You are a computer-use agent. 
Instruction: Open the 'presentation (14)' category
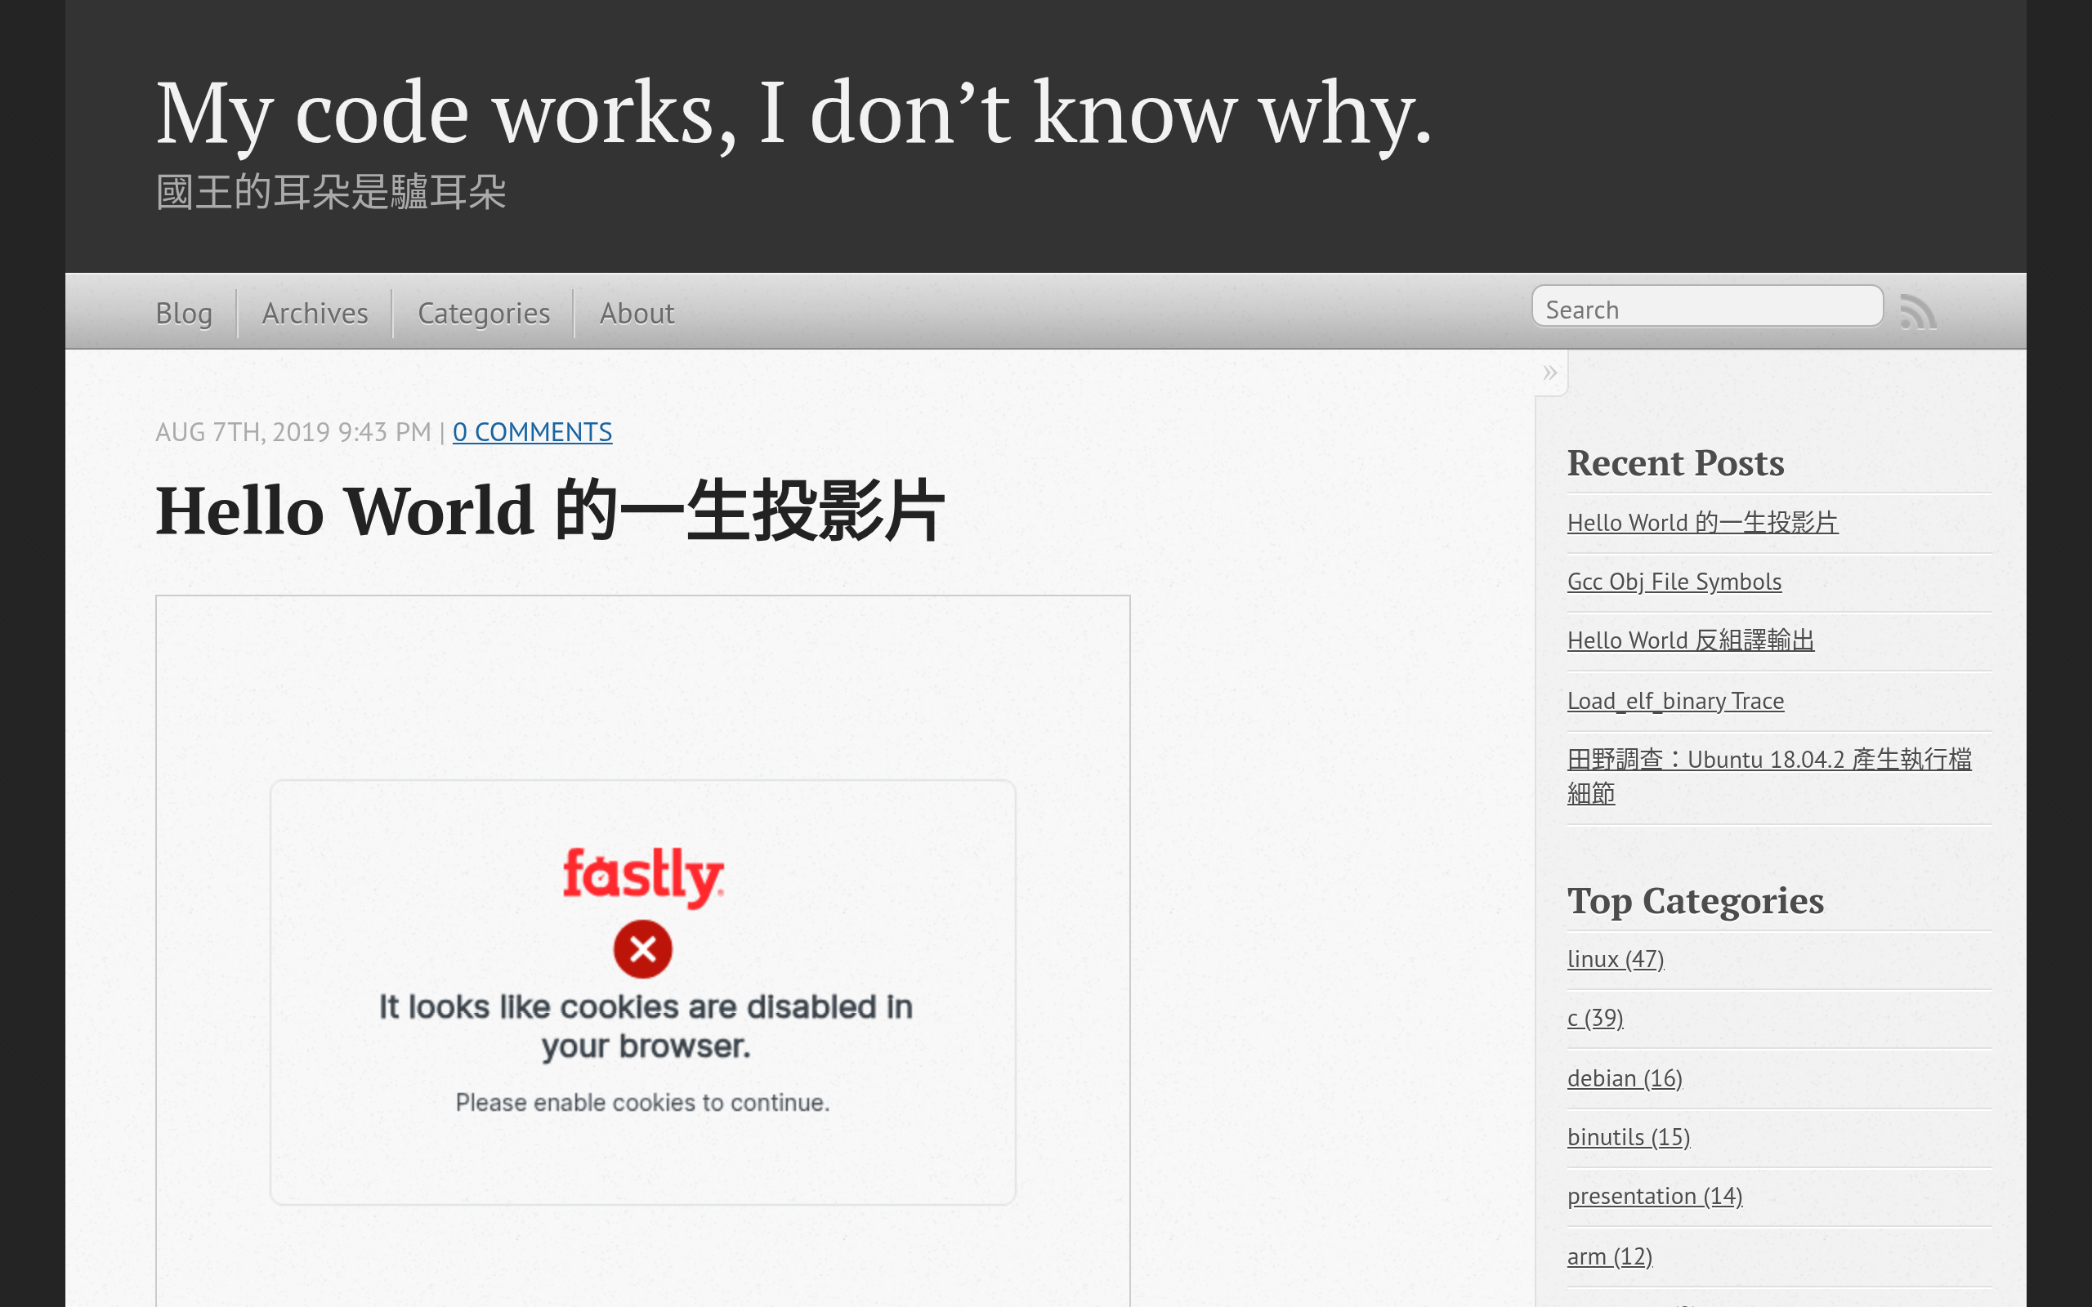[1655, 1195]
